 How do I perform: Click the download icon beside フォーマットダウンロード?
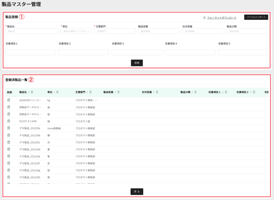[204, 18]
